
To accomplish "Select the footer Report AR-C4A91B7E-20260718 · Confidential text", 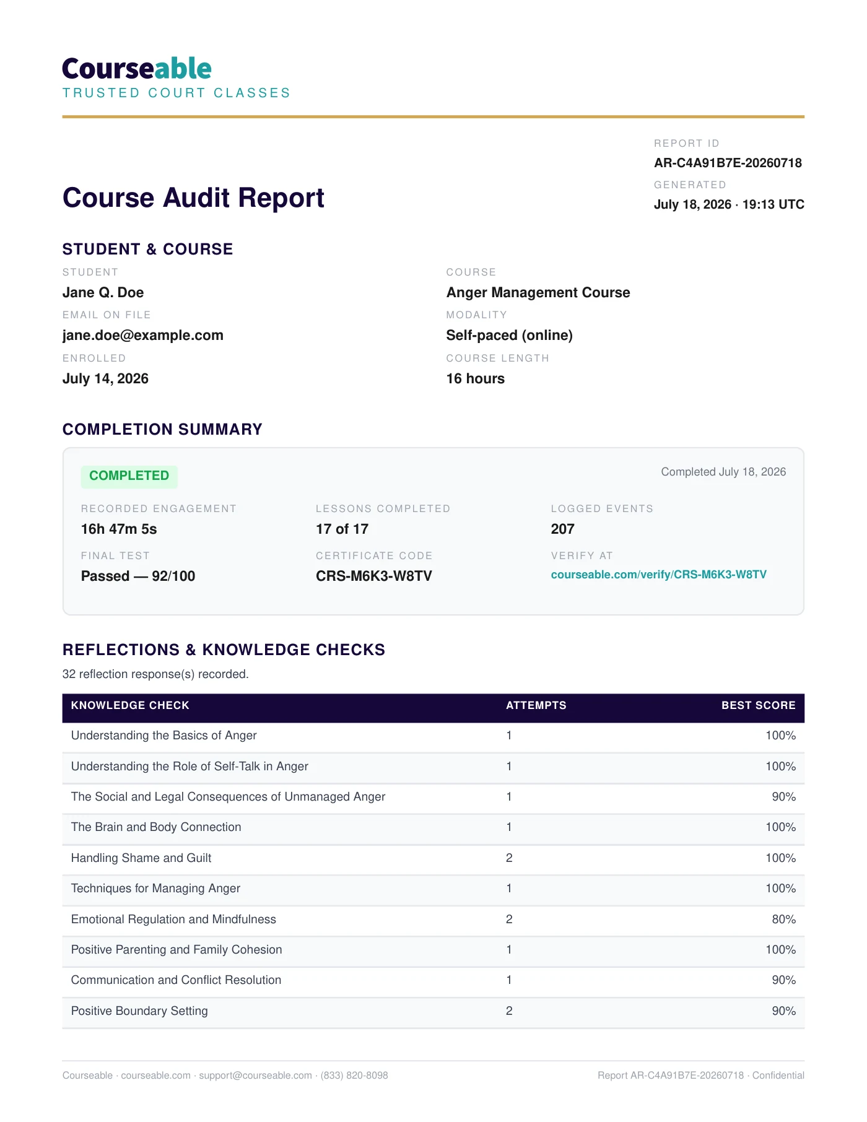I will 701,1076.
